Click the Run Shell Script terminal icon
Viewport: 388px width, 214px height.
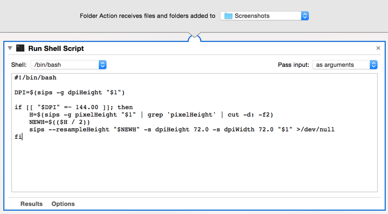point(20,48)
